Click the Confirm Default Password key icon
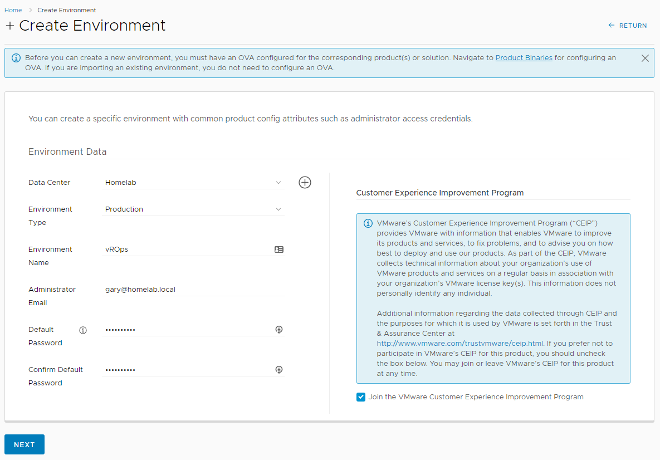 [279, 370]
